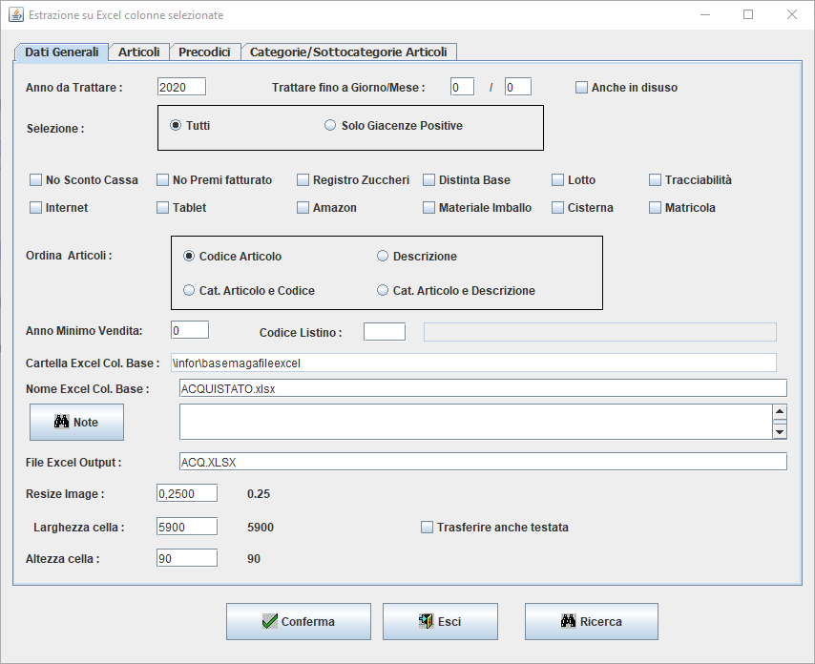The width and height of the screenshot is (815, 664).
Task: Confirm extraction with the Conferma button
Action: [x=299, y=621]
